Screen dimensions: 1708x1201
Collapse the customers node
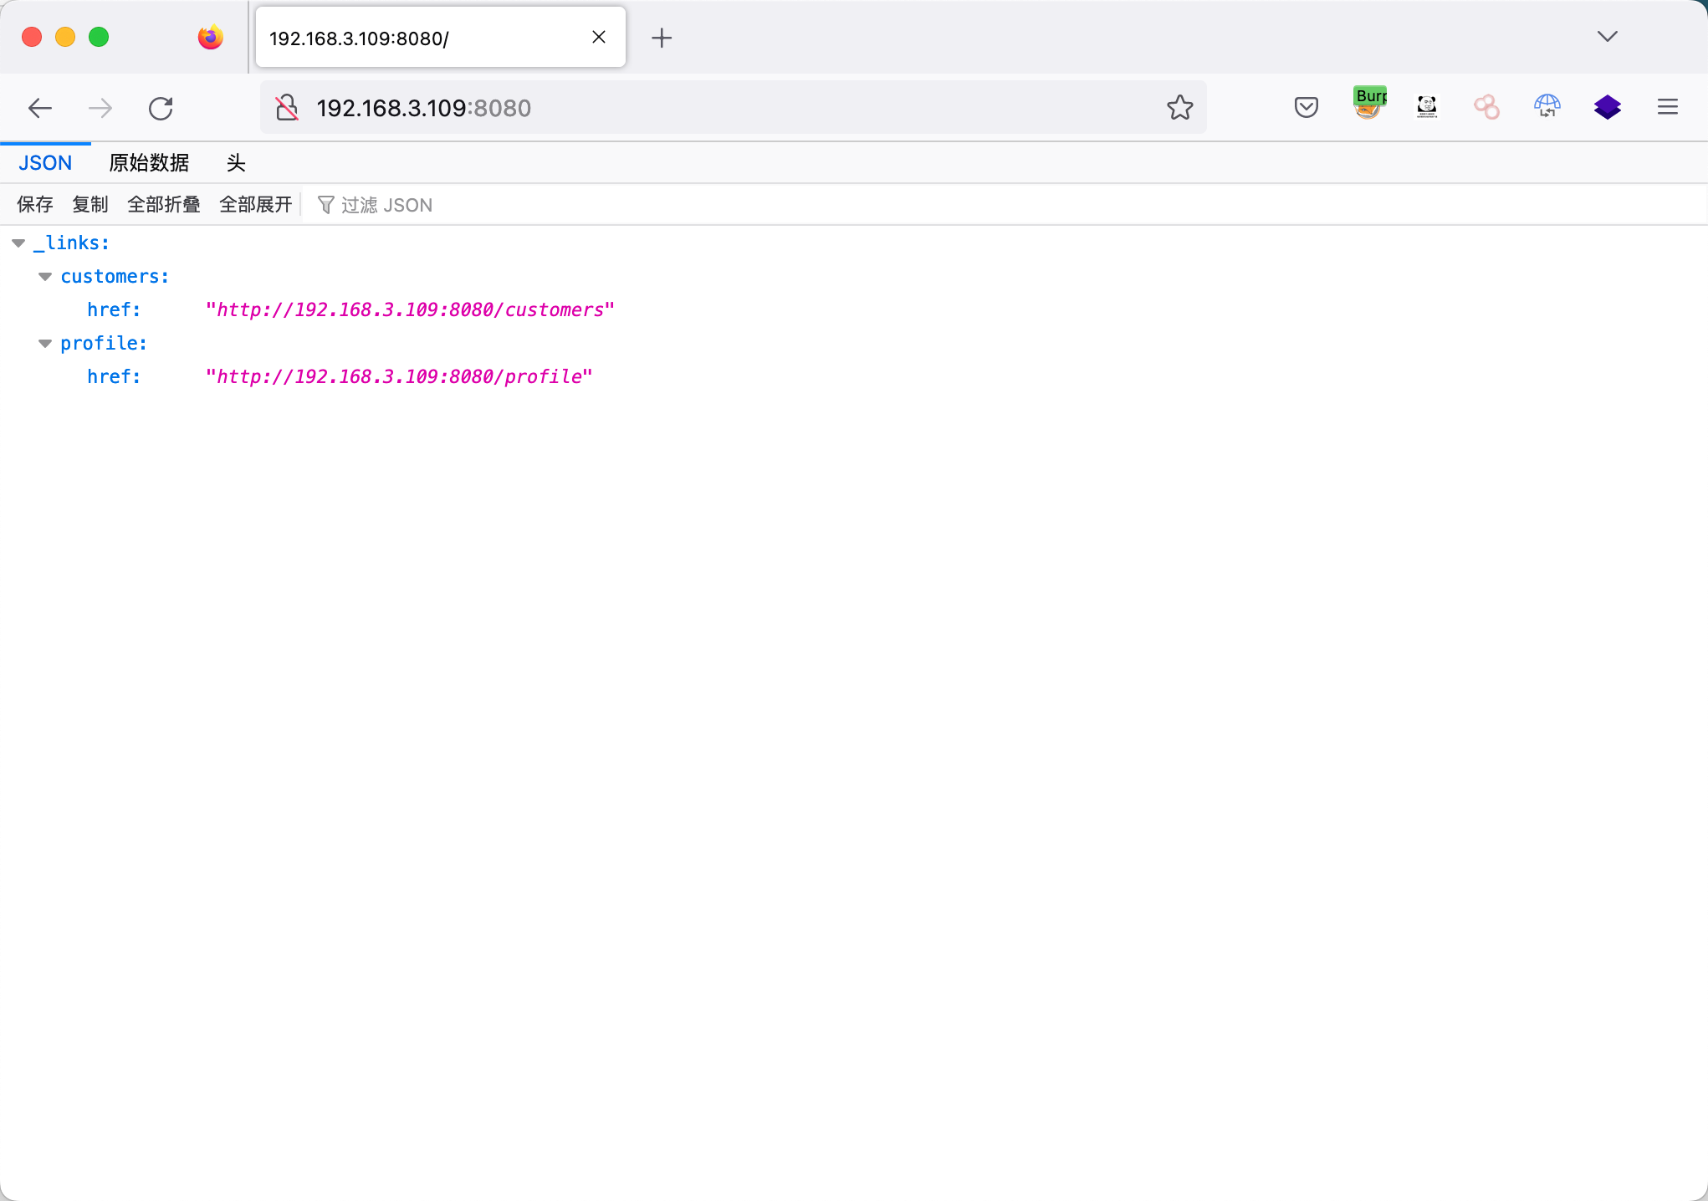click(x=45, y=277)
